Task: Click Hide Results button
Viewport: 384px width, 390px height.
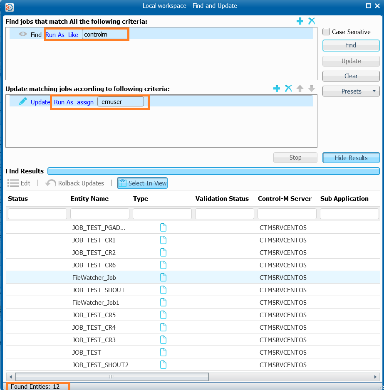Action: click(351, 158)
